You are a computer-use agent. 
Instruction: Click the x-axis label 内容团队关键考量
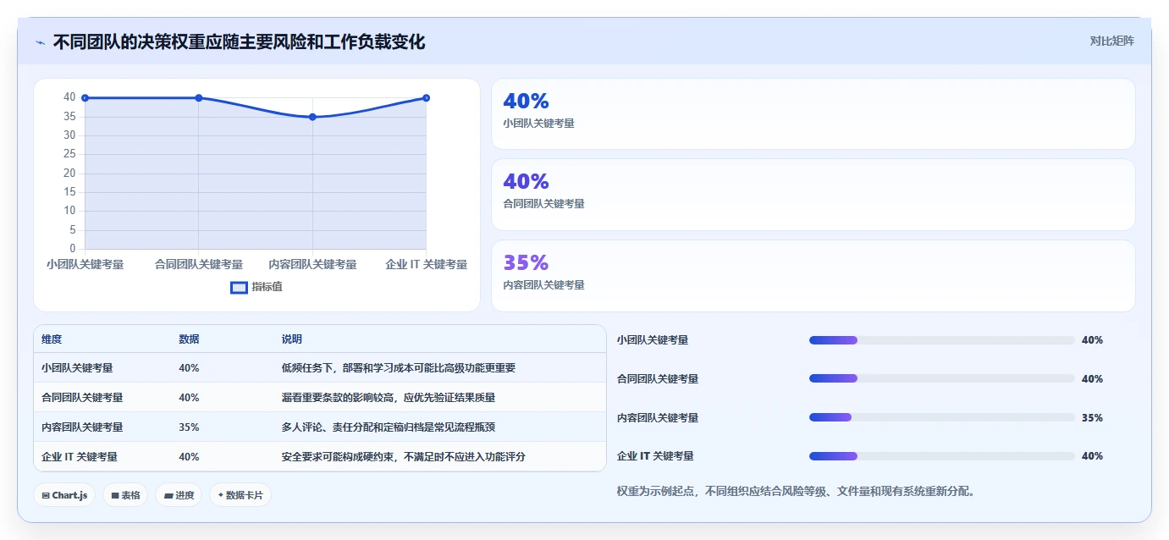tap(312, 265)
